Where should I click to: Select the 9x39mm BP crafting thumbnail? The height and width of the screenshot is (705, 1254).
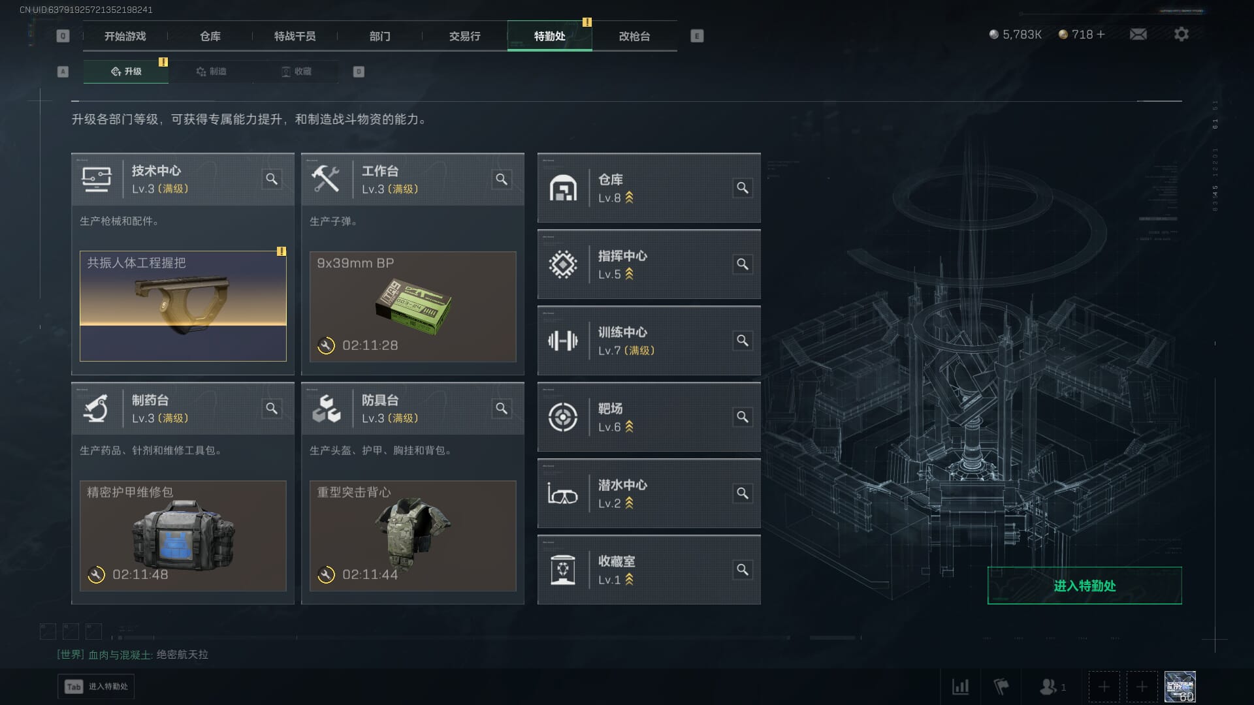pyautogui.click(x=413, y=306)
